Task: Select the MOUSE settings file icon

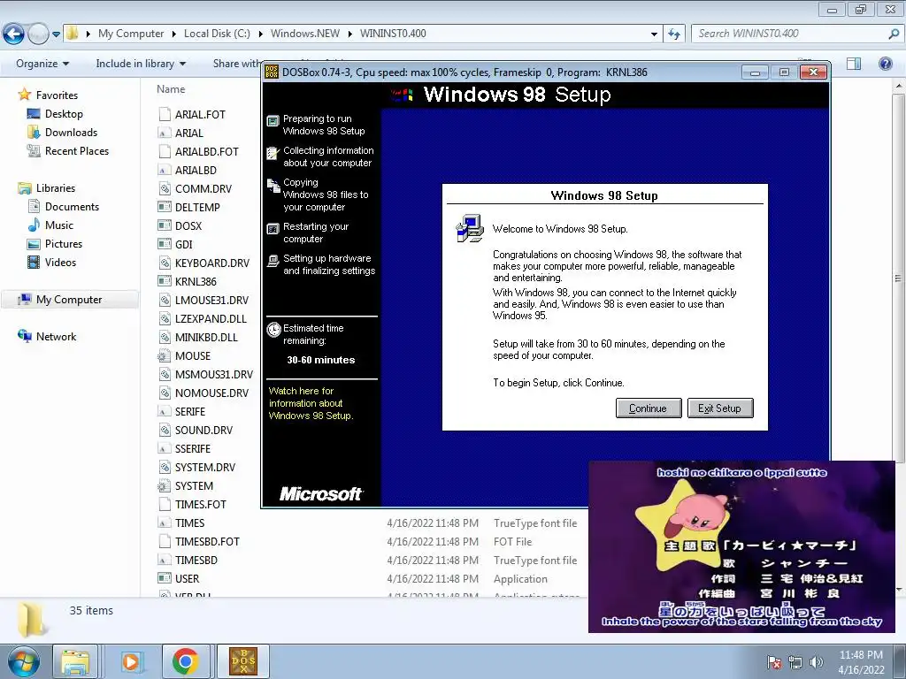Action: tap(164, 356)
